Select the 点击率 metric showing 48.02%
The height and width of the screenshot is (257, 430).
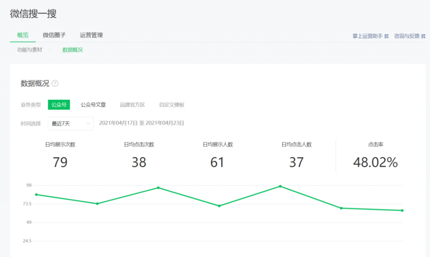(x=375, y=156)
